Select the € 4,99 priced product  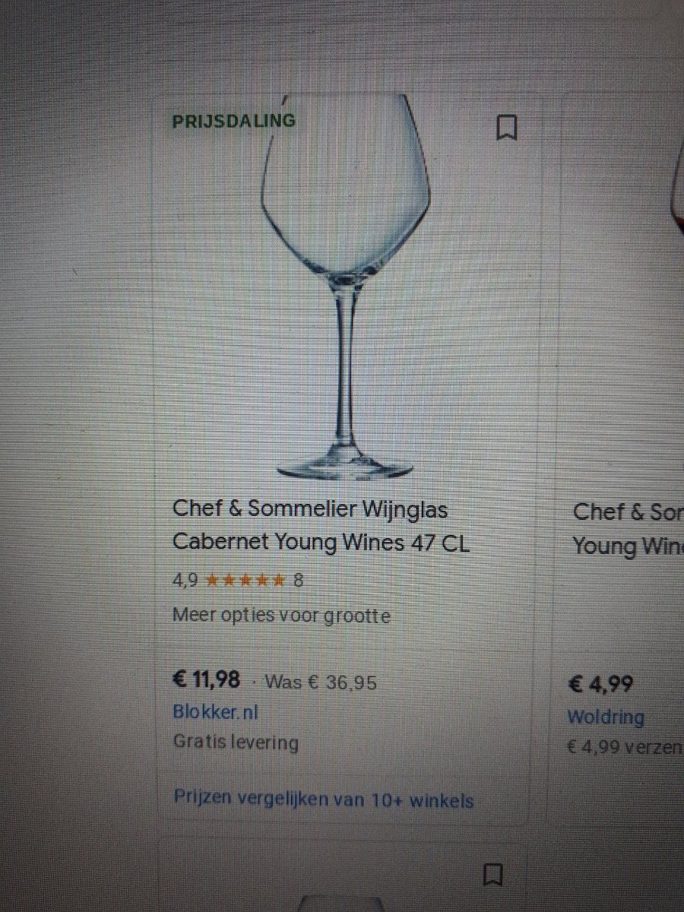tap(600, 684)
